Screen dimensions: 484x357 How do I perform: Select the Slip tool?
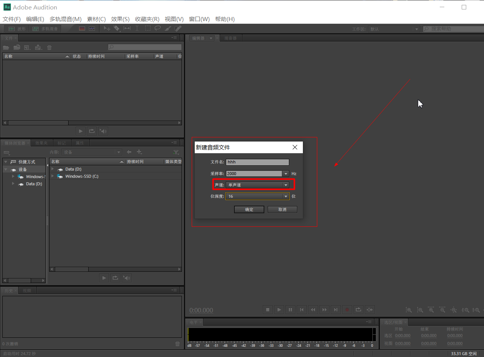tap(127, 29)
